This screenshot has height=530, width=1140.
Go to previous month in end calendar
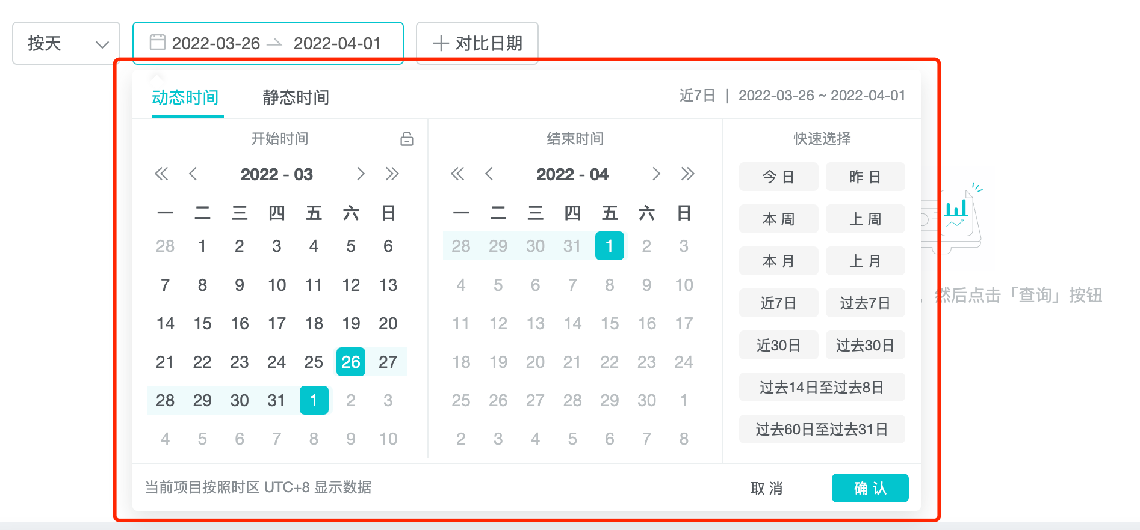(489, 174)
